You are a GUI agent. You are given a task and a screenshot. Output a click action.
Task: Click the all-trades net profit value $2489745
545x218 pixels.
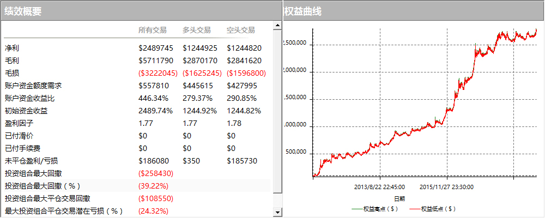156,48
